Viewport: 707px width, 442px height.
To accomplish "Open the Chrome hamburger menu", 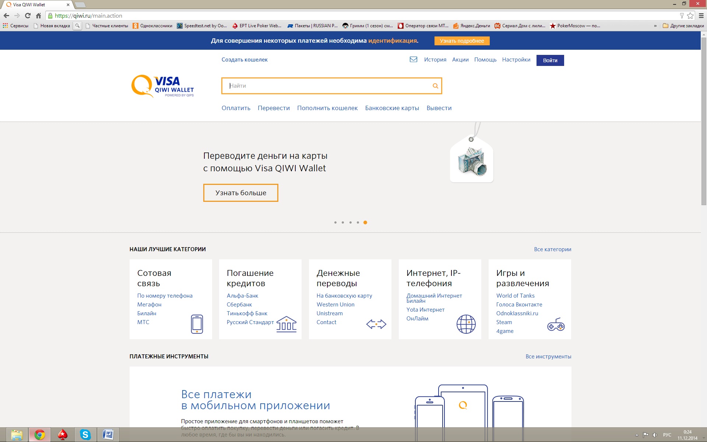I will click(701, 15).
